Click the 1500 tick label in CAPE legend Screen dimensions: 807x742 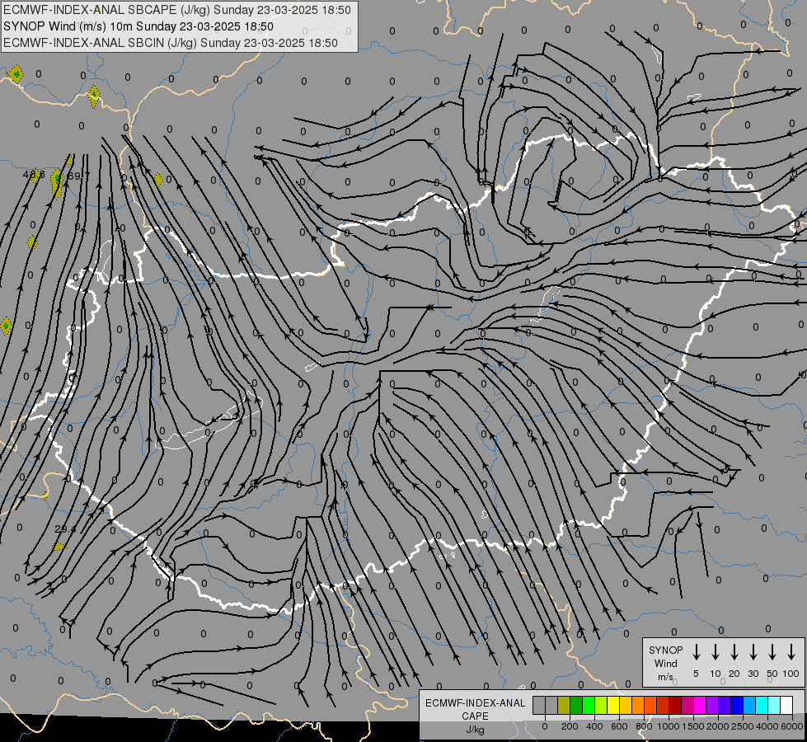[692, 726]
